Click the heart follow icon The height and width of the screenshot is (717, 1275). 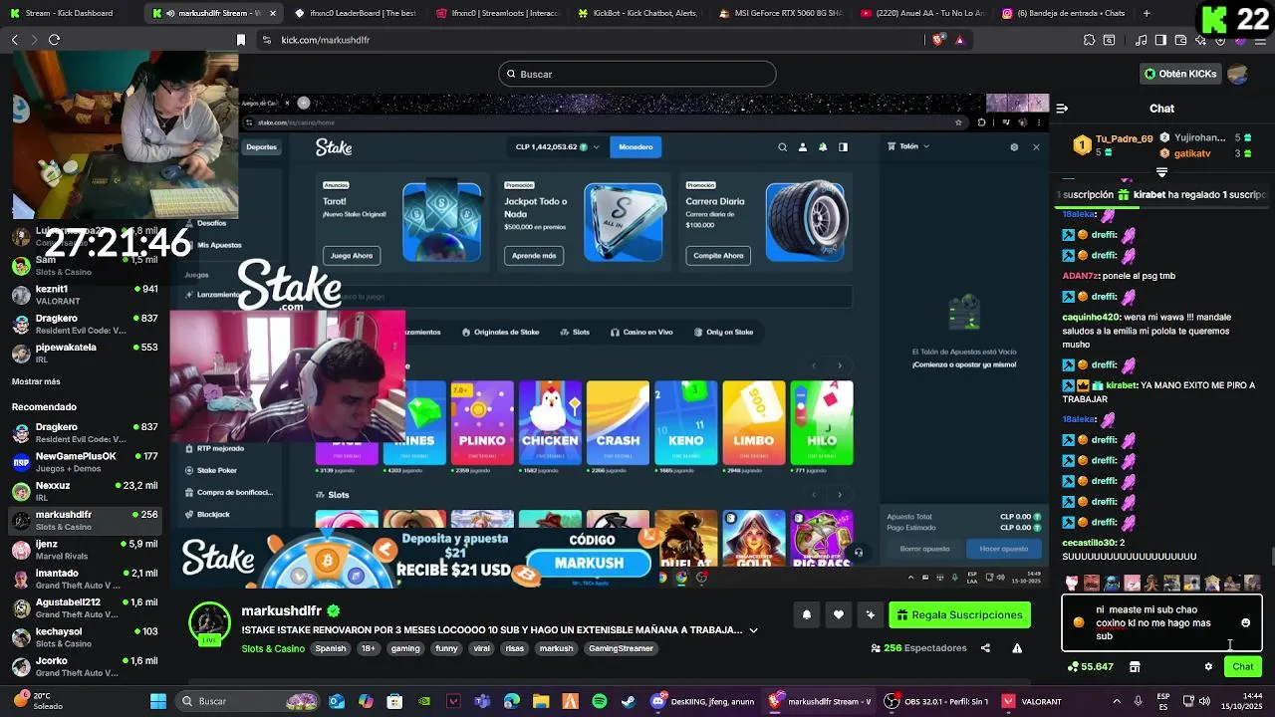click(x=839, y=615)
